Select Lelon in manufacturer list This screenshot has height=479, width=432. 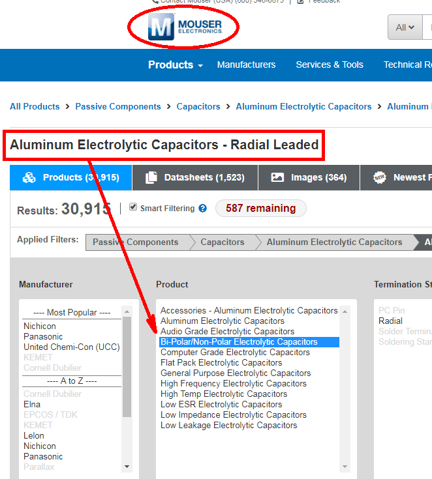pyautogui.click(x=34, y=435)
